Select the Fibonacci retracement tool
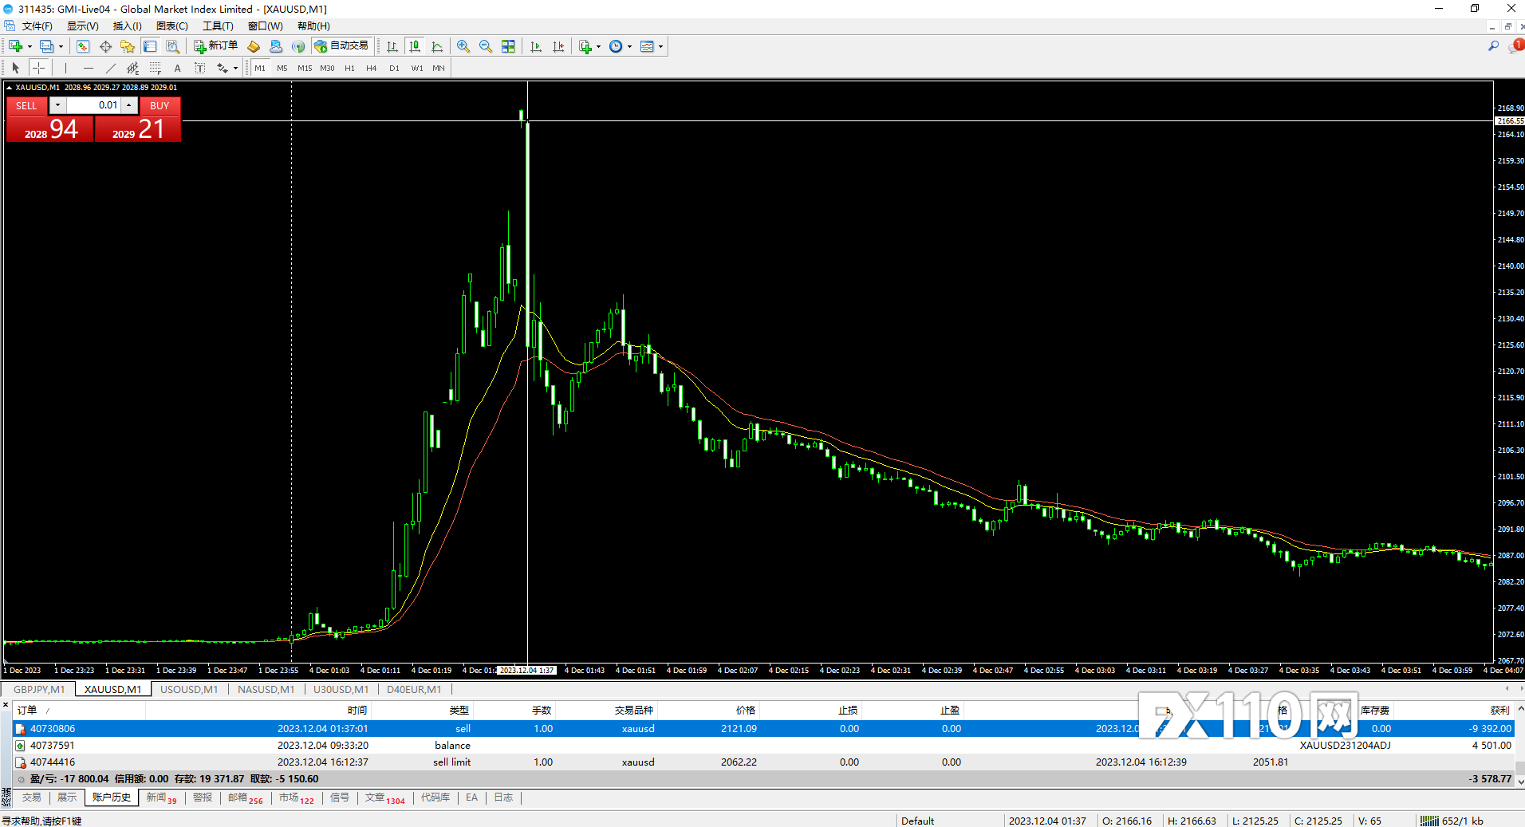This screenshot has width=1525, height=827. [156, 68]
